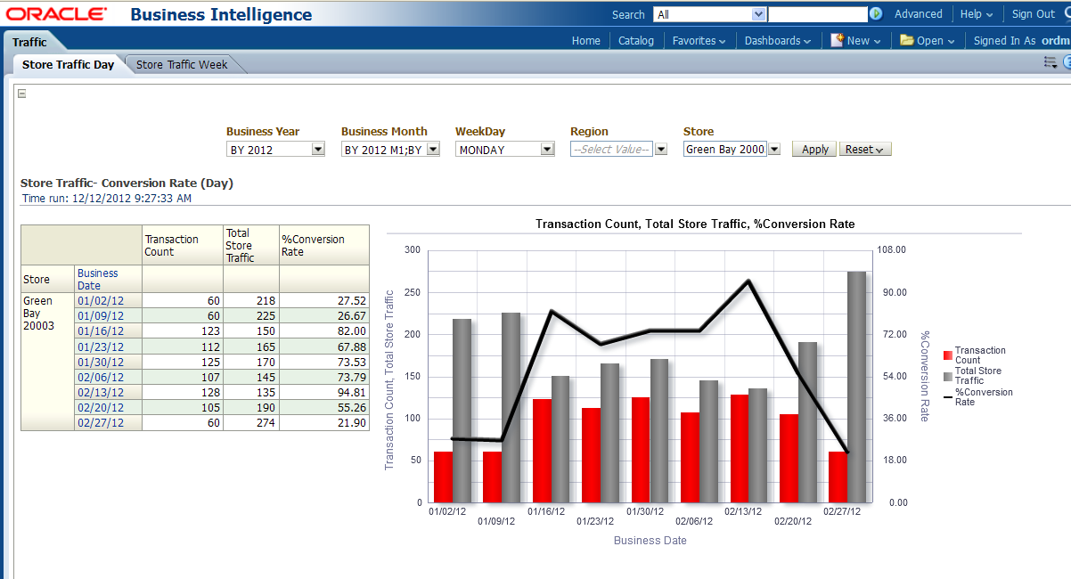
Task: Click into the search text field
Action: [817, 14]
